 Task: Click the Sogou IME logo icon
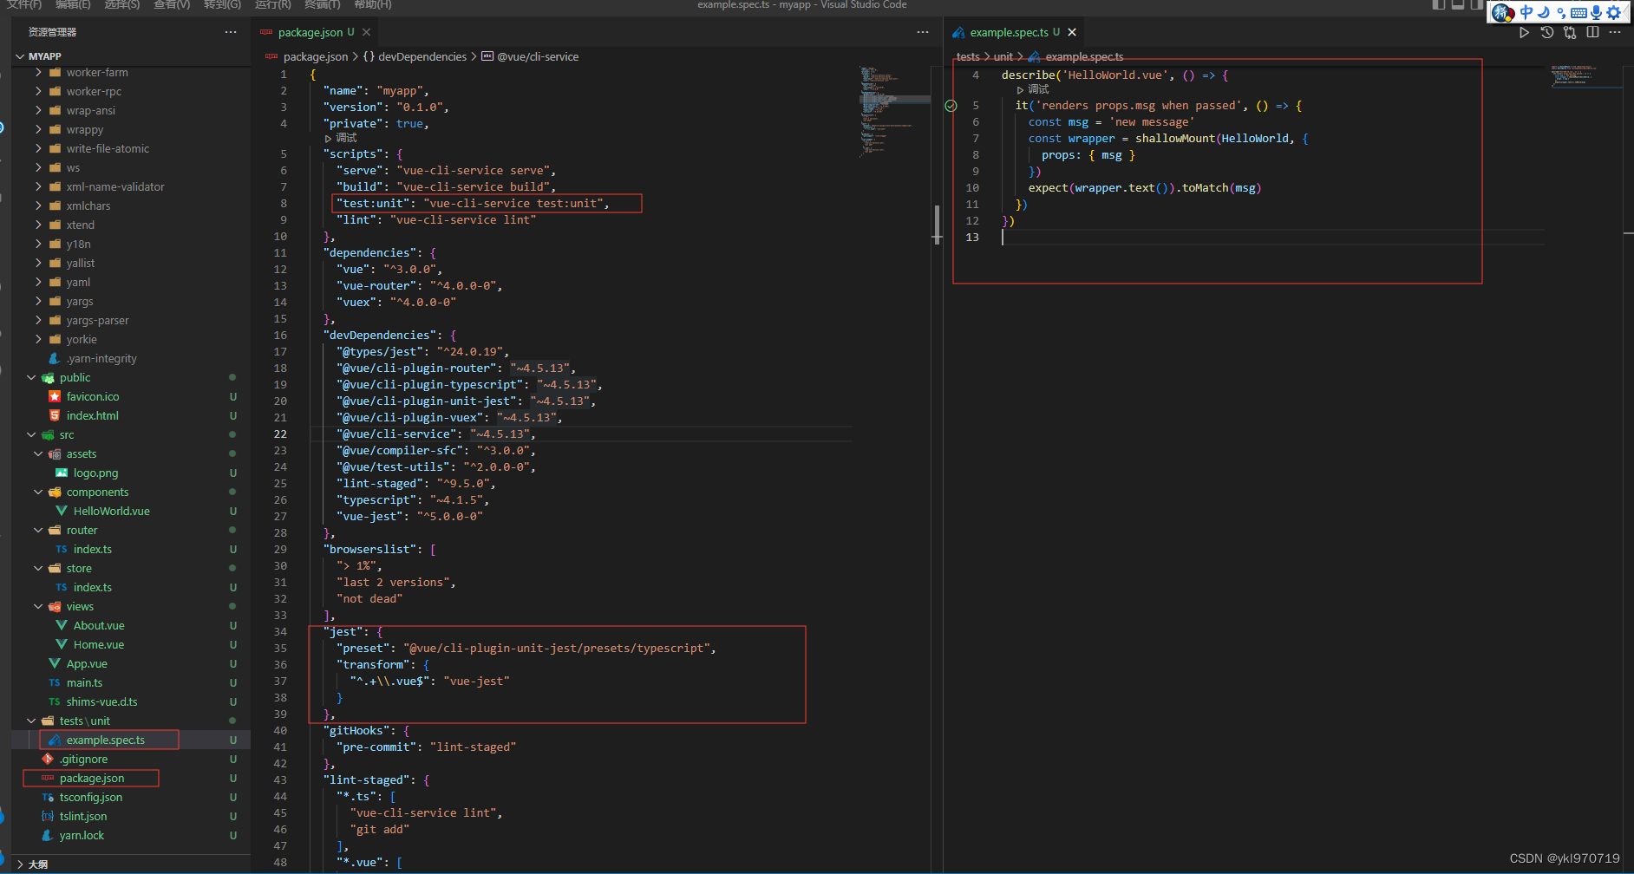[1503, 12]
